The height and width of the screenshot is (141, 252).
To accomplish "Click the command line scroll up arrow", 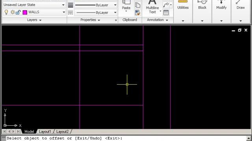I will click(248, 138).
